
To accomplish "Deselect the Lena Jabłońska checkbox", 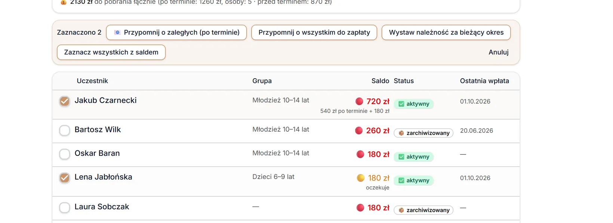I will 65,178.
